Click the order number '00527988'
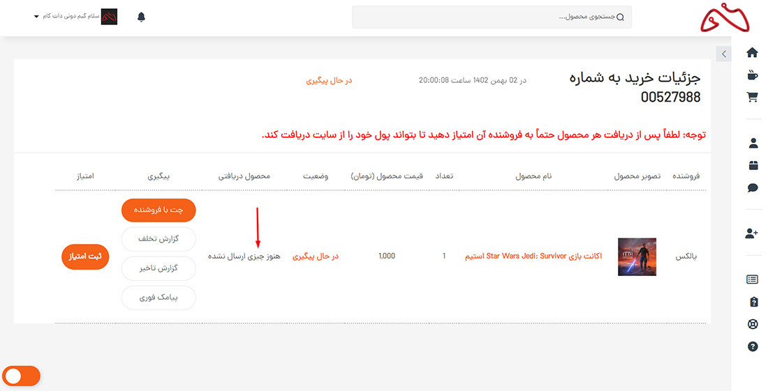 [670, 97]
